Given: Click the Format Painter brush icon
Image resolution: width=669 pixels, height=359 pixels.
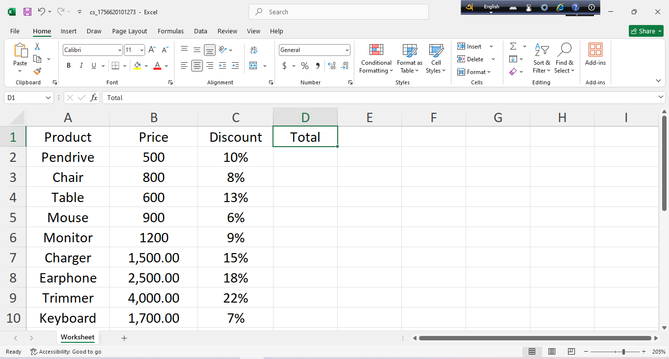Looking at the screenshot, I should (37, 72).
